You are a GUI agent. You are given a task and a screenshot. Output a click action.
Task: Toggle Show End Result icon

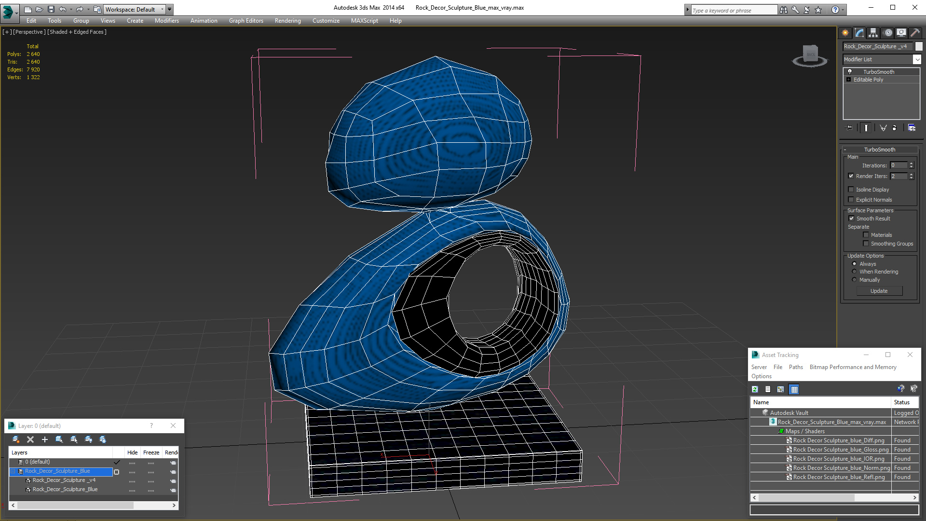click(x=866, y=128)
